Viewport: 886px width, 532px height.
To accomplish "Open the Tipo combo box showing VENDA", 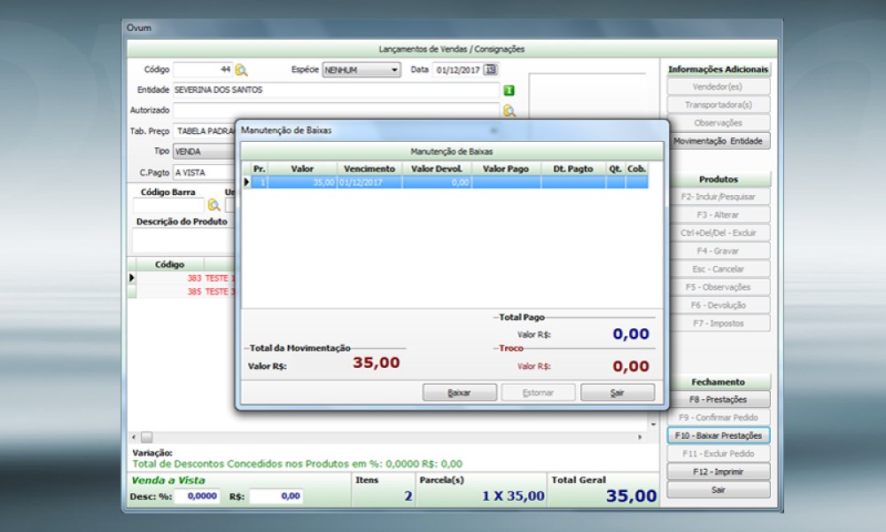I will [x=204, y=152].
